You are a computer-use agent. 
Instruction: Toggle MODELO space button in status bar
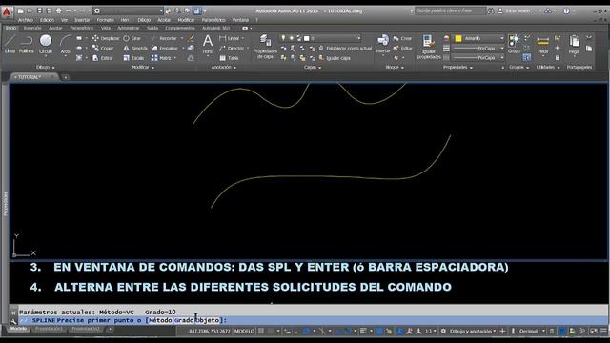point(244,332)
